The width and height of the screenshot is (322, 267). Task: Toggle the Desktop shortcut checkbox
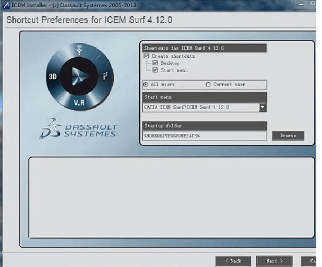click(x=155, y=63)
